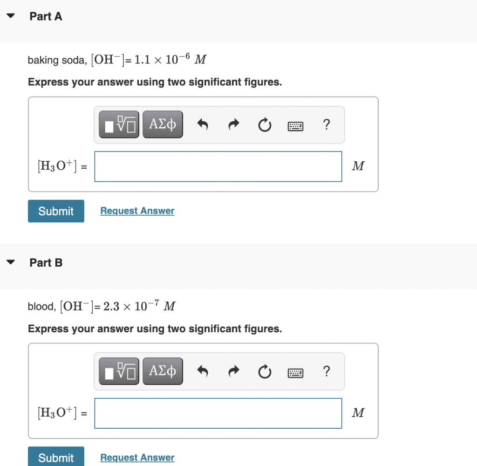Viewport: 477px width, 466px height.
Task: Click the 'Part A' heading text
Action: 46,16
